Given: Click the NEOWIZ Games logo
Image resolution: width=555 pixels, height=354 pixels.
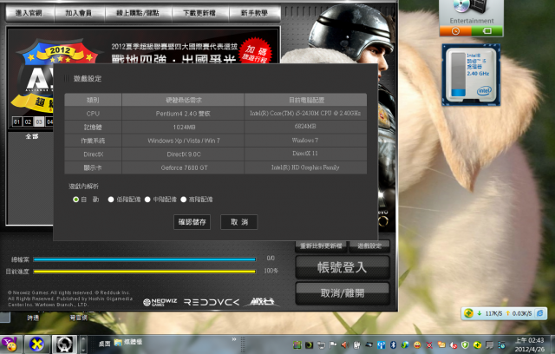Looking at the screenshot, I should point(160,302).
